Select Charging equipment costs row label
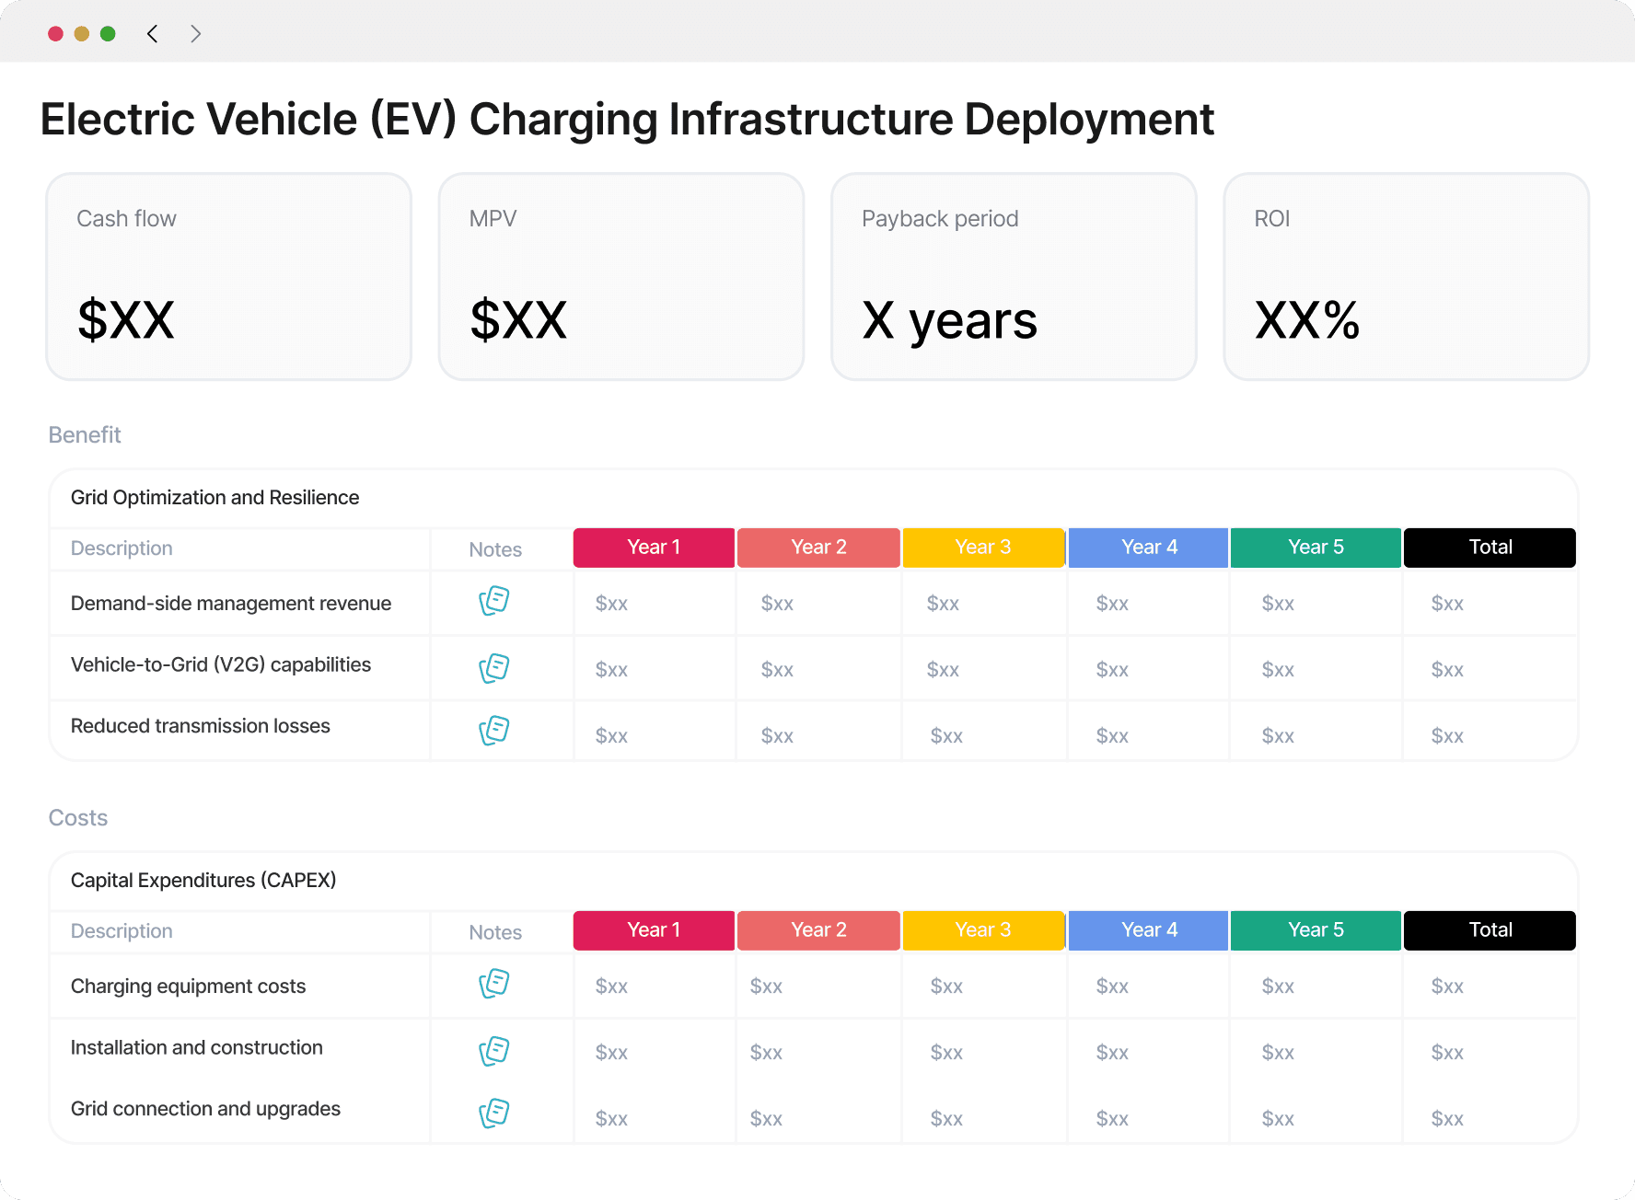 (x=188, y=987)
